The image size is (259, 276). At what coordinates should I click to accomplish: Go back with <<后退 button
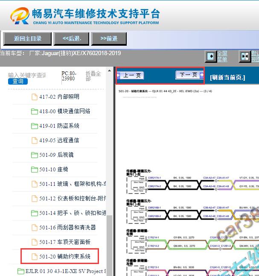tap(72, 39)
